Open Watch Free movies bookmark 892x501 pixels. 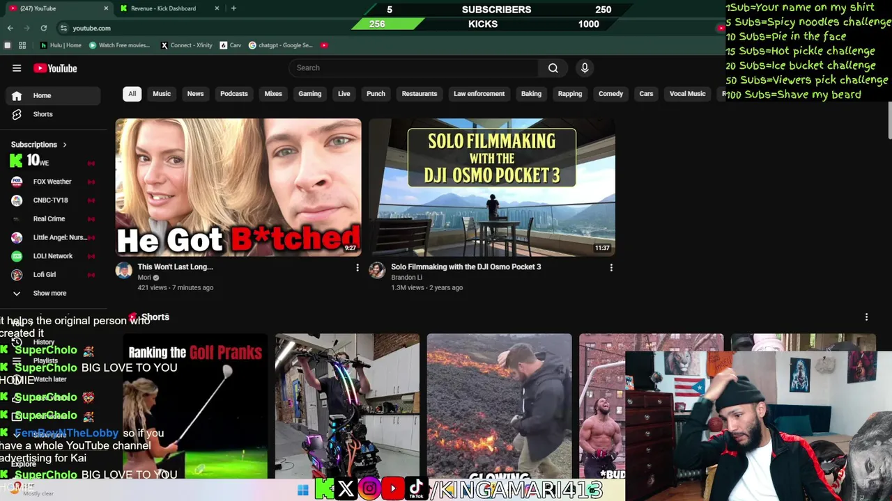click(119, 45)
